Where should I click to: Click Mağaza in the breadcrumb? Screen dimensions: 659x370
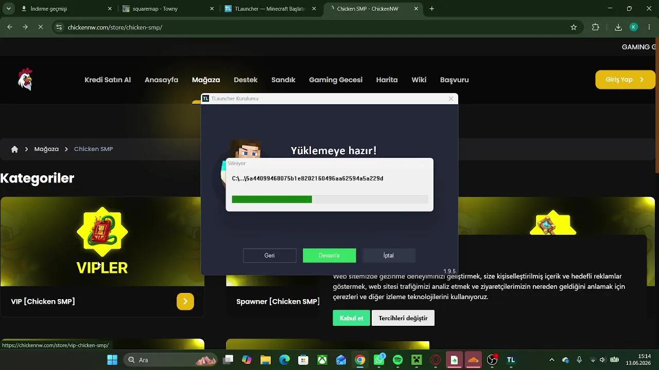[46, 149]
